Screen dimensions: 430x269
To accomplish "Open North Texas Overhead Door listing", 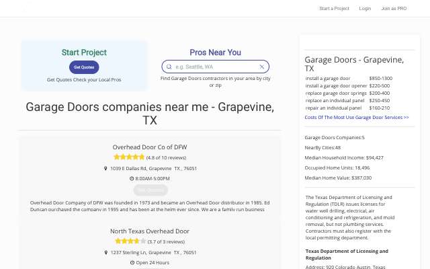I will point(150,231).
